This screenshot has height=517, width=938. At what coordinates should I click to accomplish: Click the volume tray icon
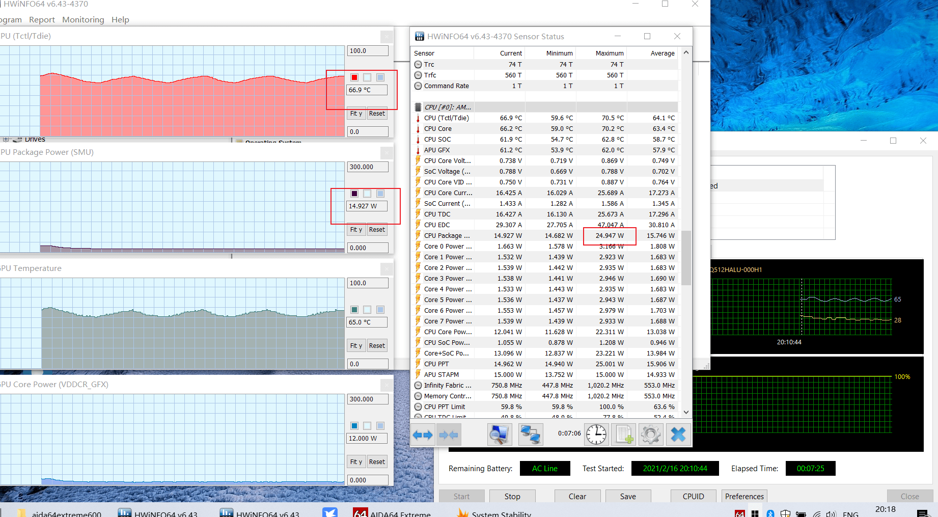pos(831,513)
